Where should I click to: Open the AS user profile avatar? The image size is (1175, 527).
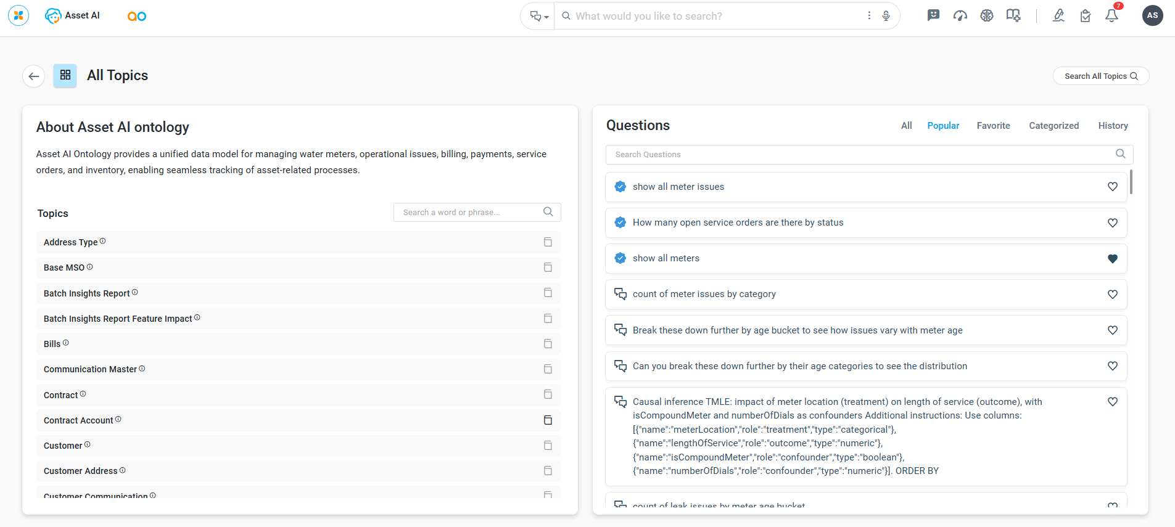(x=1152, y=15)
